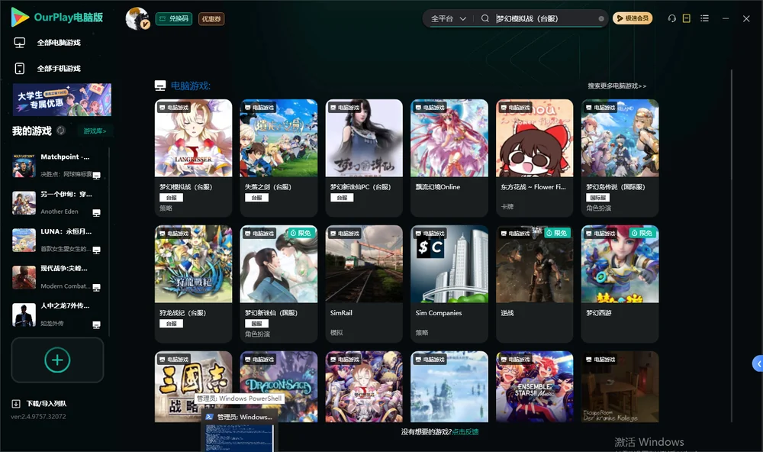
Task: Click the PC icon on 如龙外传 row
Action: coord(96,325)
